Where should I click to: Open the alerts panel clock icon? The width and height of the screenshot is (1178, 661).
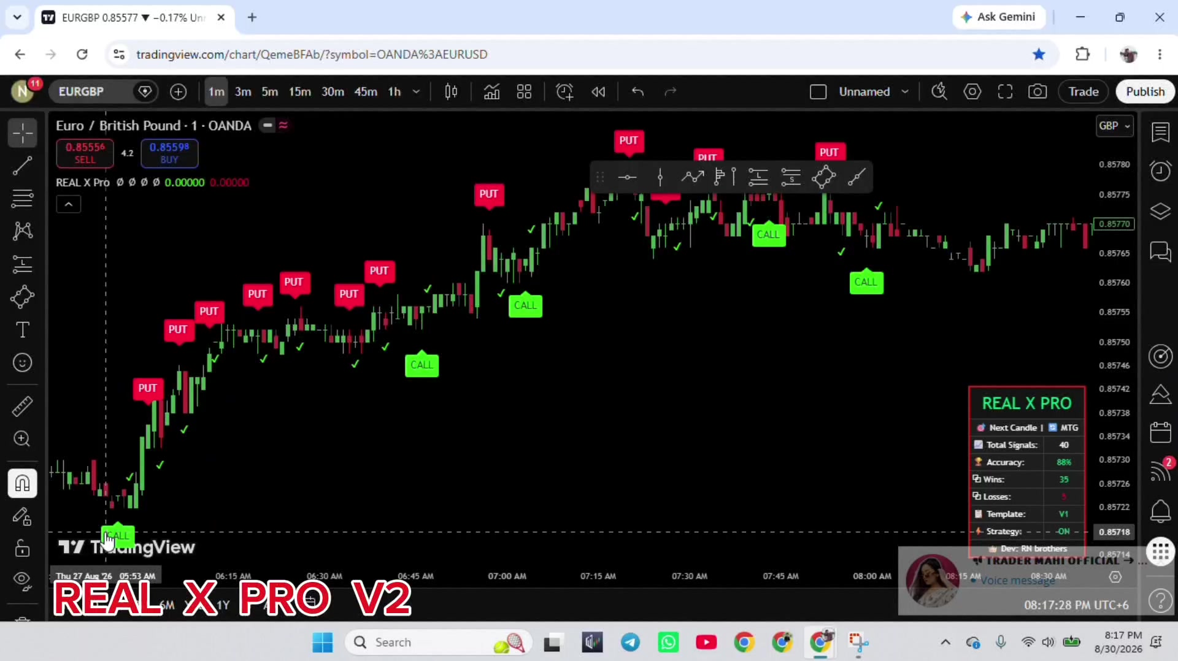click(x=1160, y=171)
